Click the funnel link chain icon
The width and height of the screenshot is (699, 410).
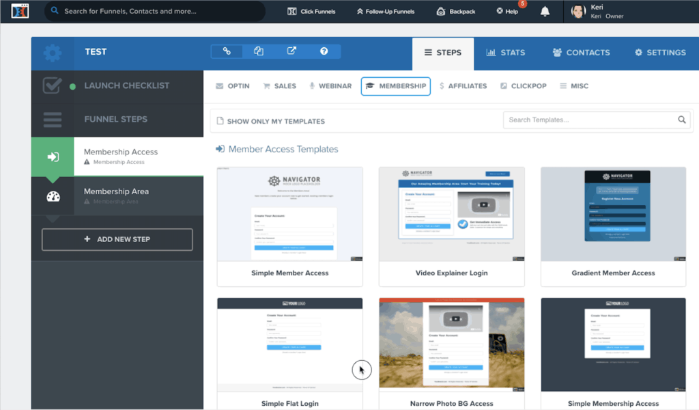pyautogui.click(x=227, y=51)
